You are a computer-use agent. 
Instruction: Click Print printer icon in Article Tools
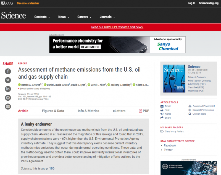pyautogui.click(x=162, y=110)
